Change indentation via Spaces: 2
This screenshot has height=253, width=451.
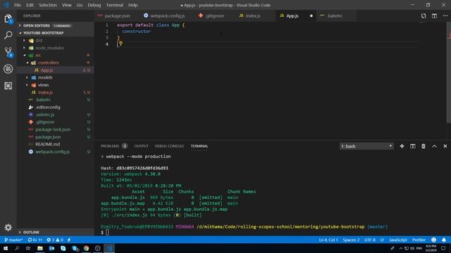tap(351, 240)
